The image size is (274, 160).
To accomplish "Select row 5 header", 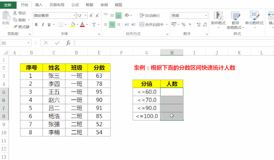I will [4, 92].
